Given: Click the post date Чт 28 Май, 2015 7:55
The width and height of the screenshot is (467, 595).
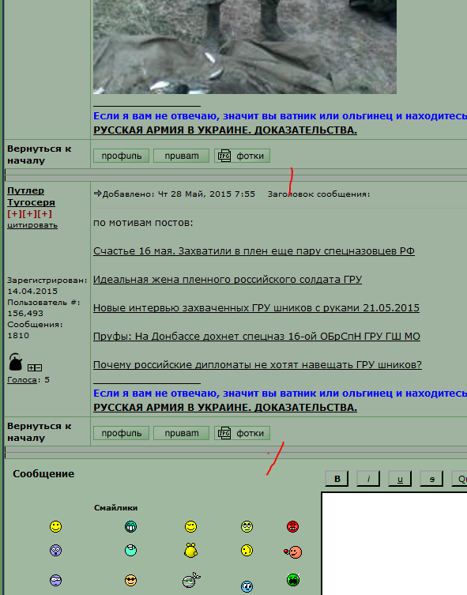Looking at the screenshot, I should coord(206,194).
